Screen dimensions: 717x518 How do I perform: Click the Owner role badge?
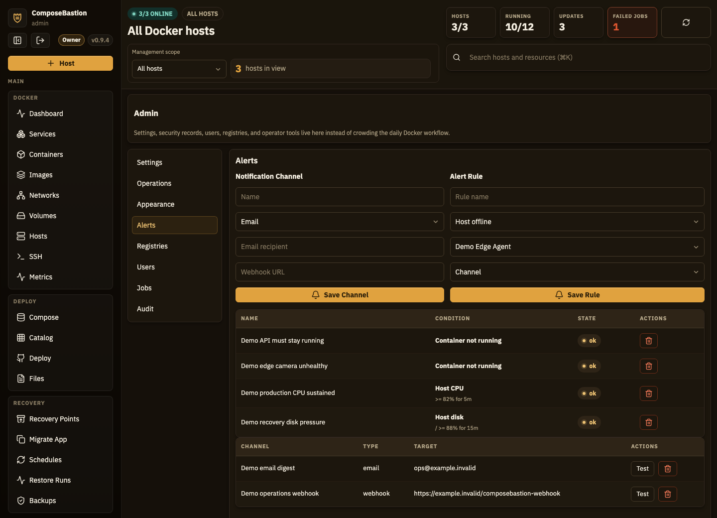point(71,40)
